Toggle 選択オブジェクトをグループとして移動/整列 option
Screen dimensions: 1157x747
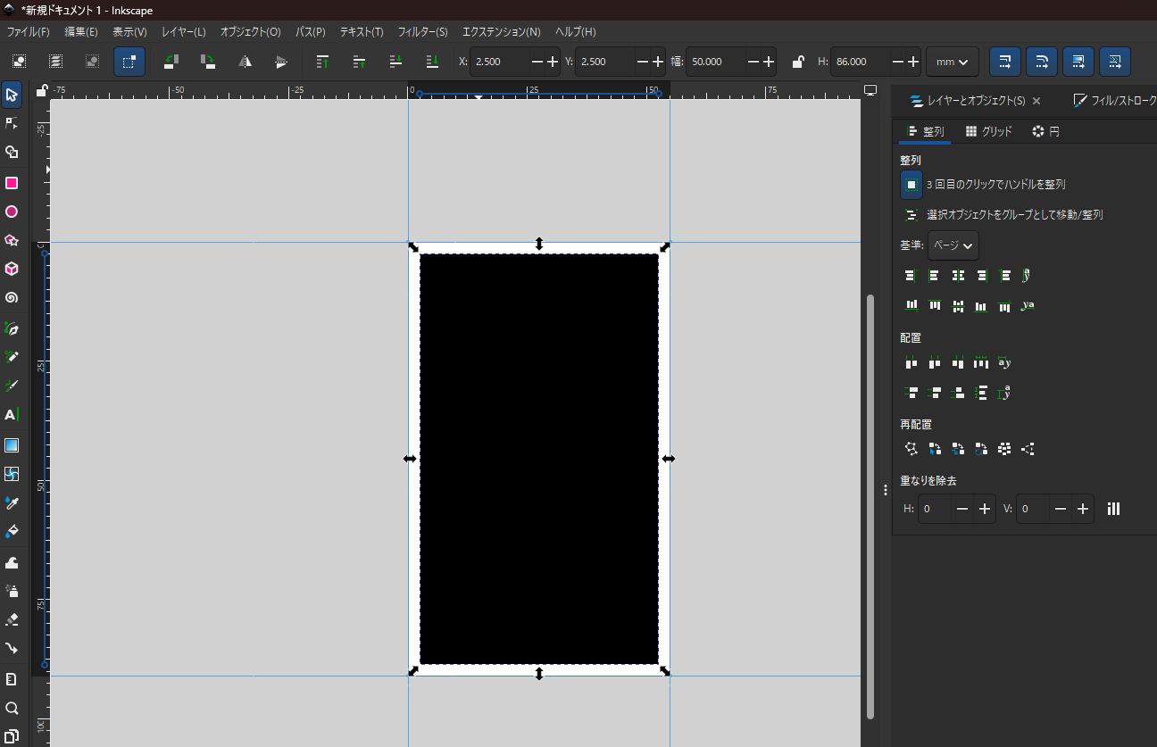(x=911, y=215)
